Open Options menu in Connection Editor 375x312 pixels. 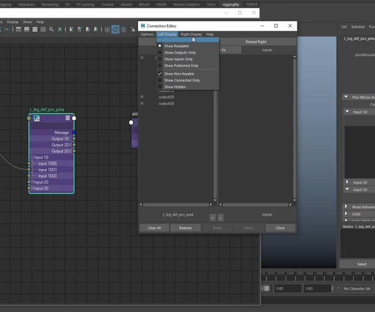tap(147, 34)
